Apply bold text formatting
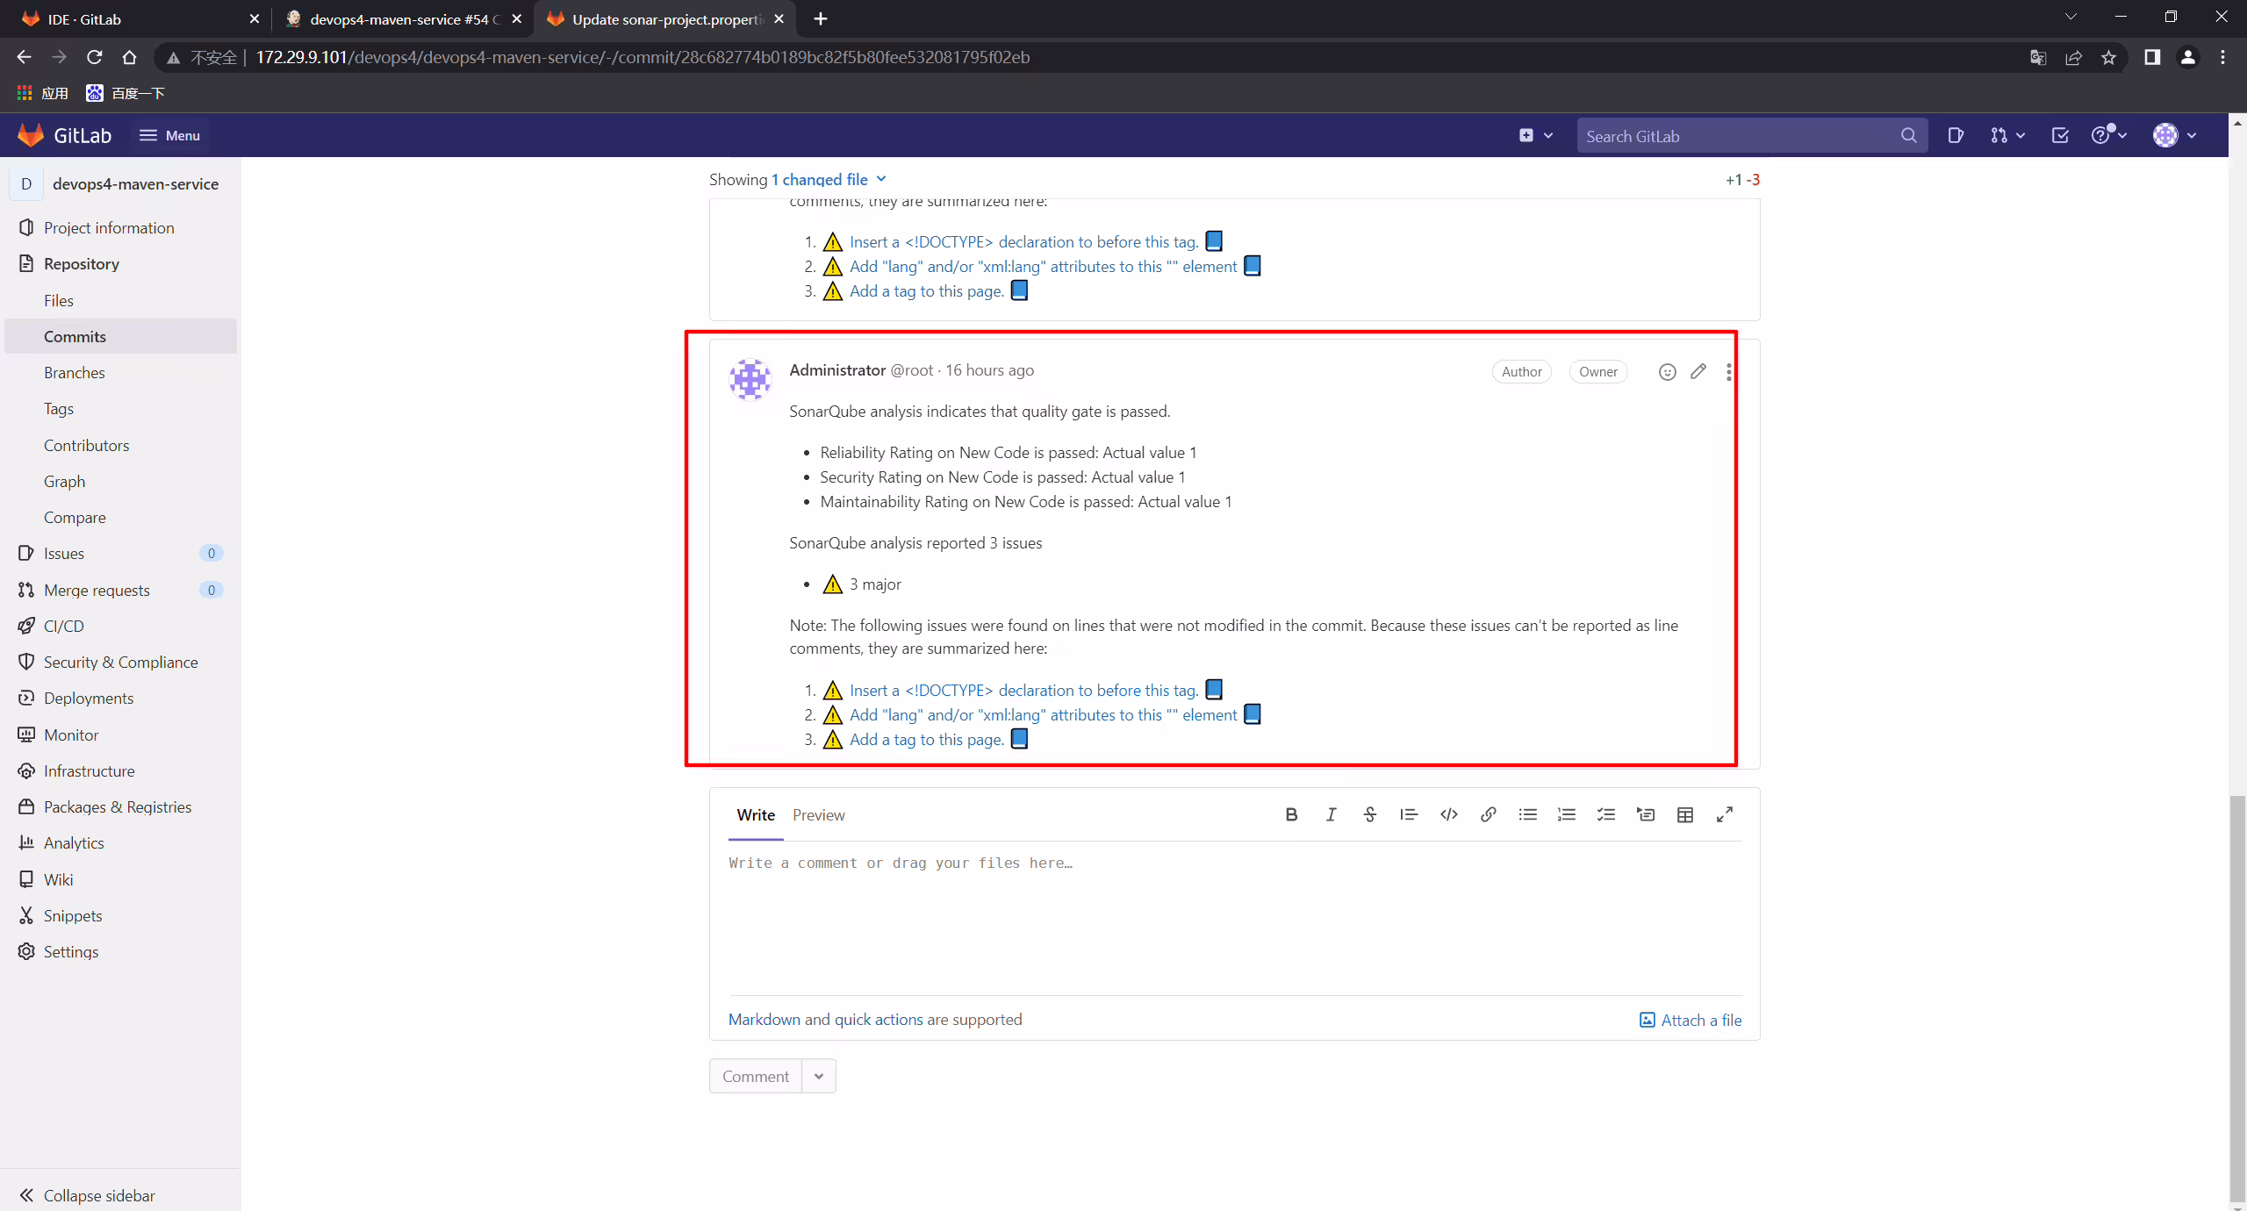Viewport: 2247px width, 1211px height. coord(1291,815)
